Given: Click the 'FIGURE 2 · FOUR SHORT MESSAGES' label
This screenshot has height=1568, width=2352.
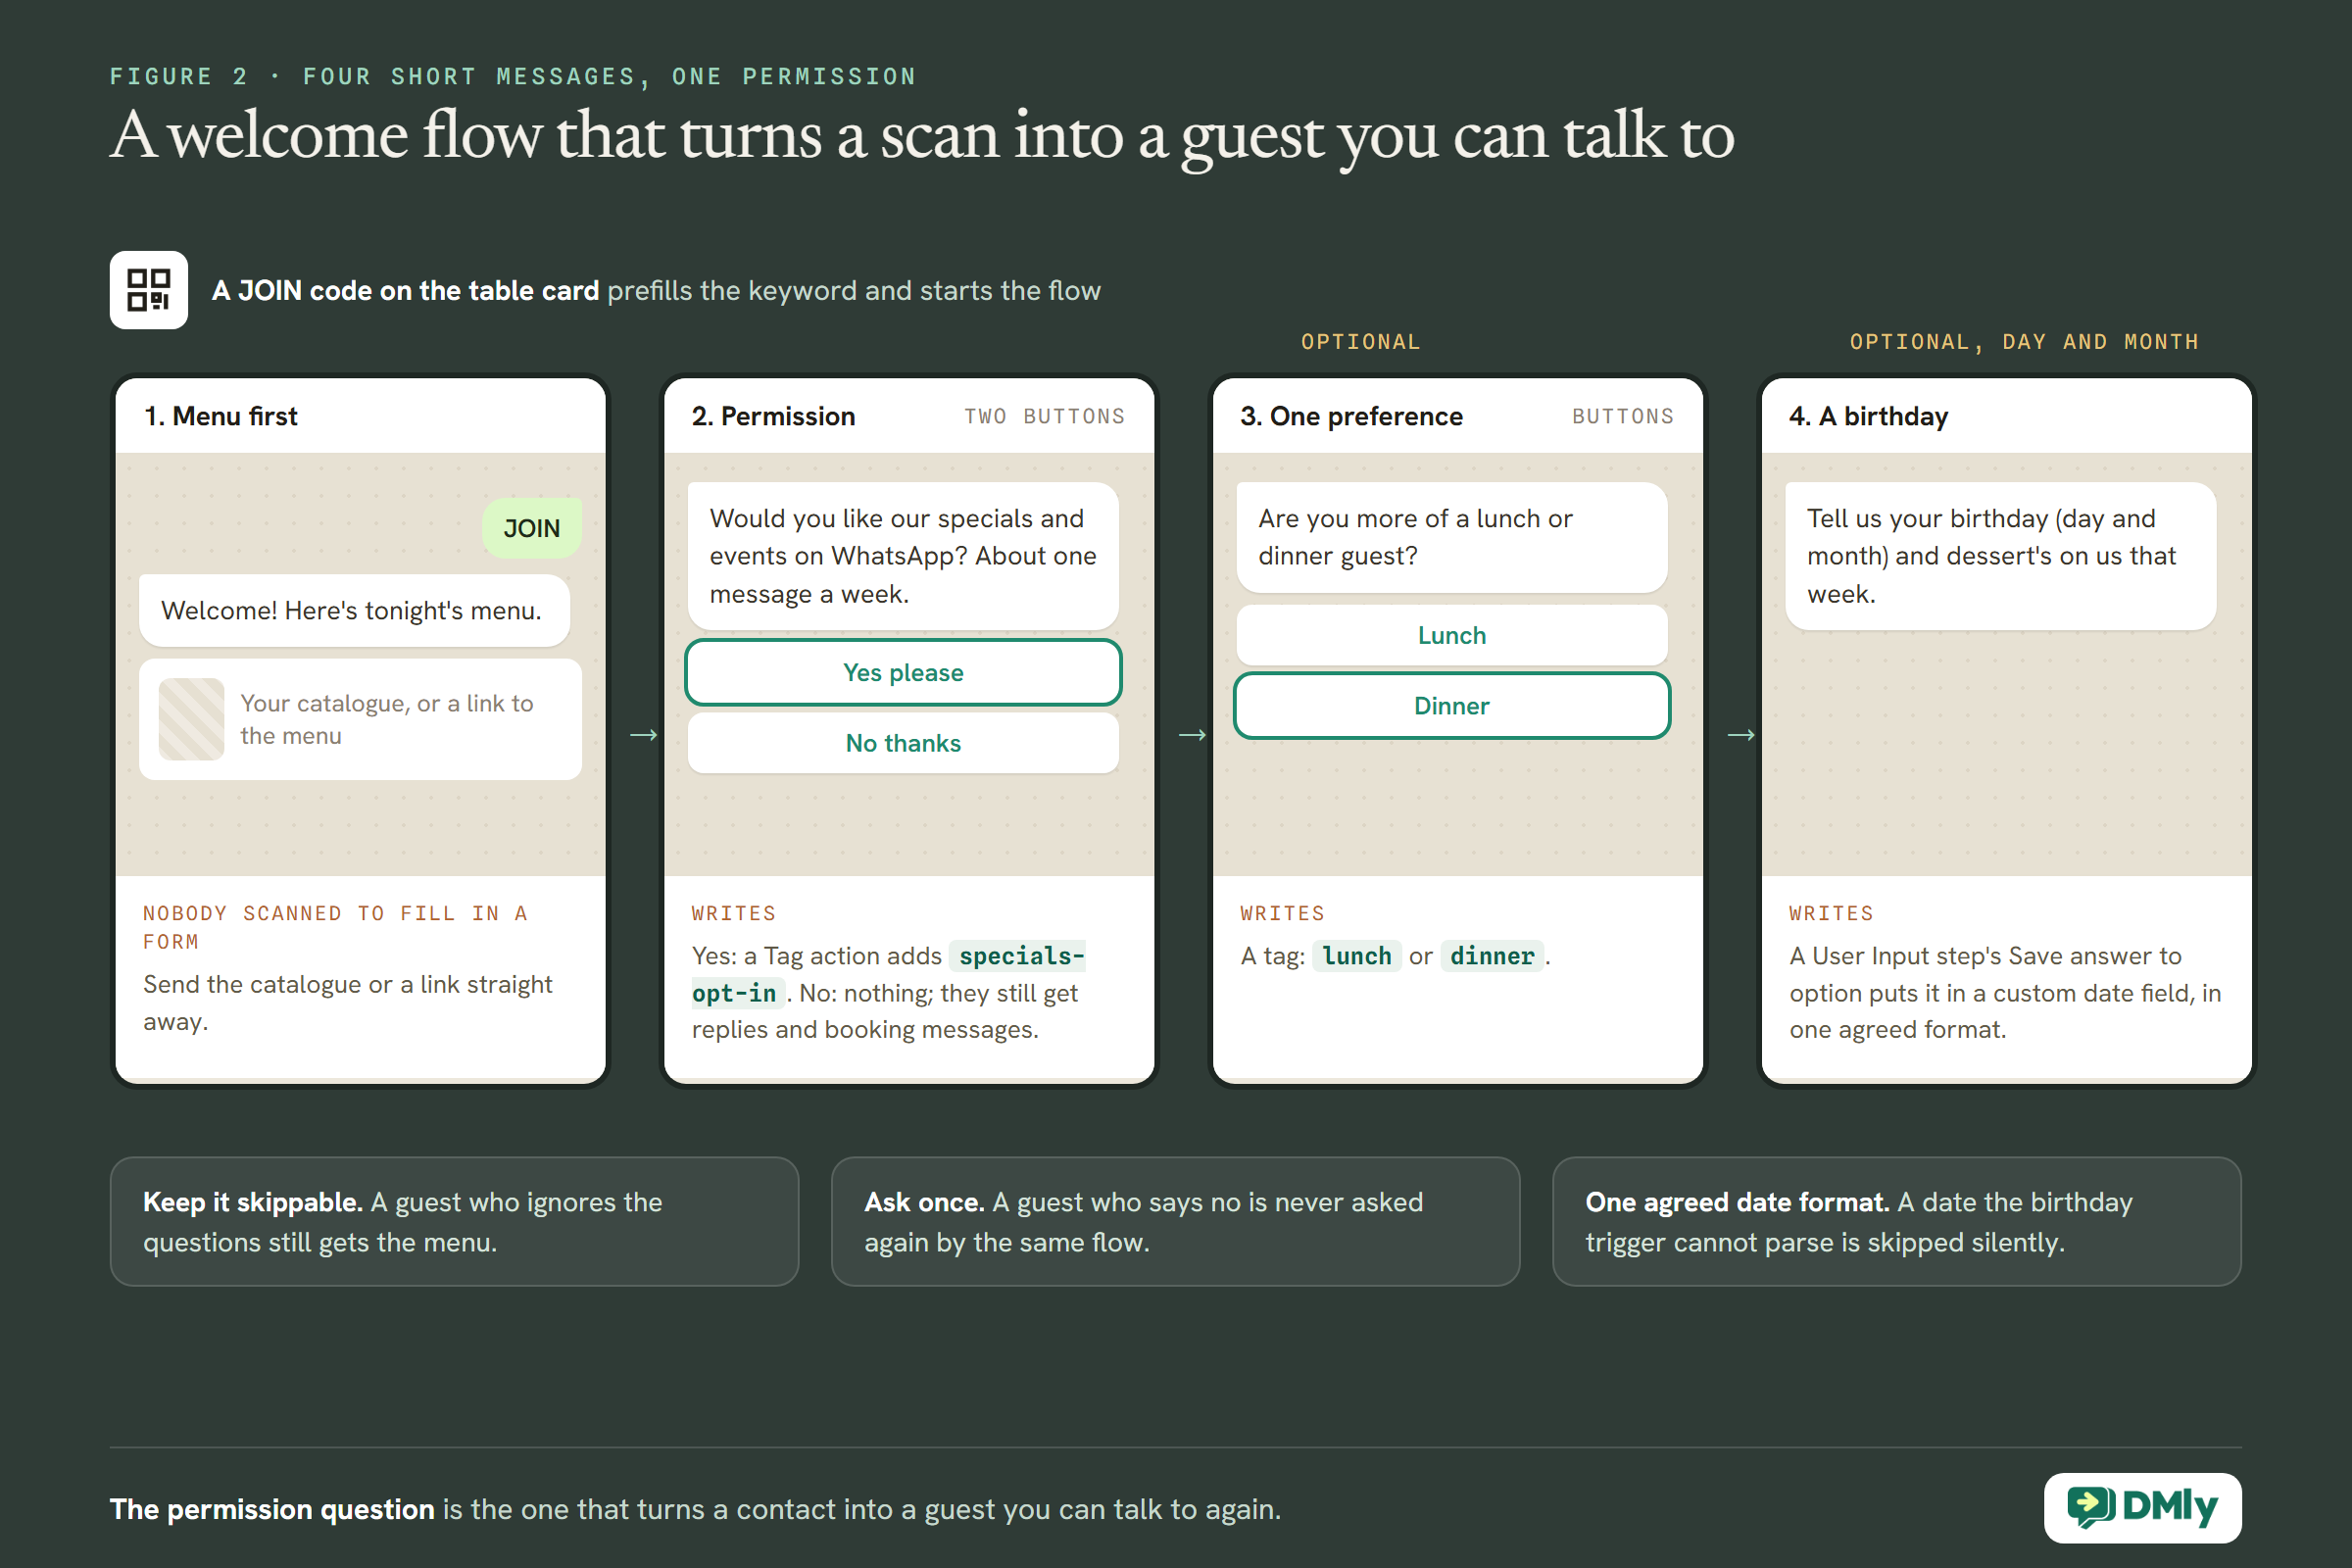Looking at the screenshot, I should click(513, 77).
